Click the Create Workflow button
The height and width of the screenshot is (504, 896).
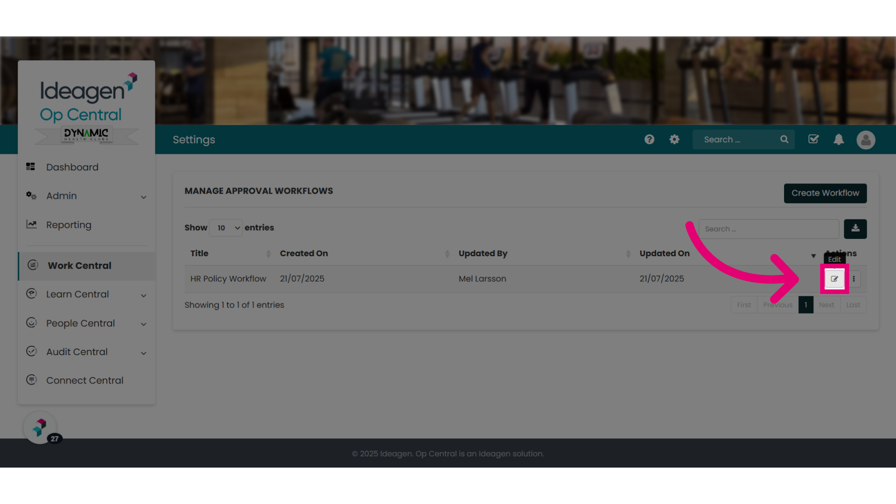pyautogui.click(x=825, y=193)
